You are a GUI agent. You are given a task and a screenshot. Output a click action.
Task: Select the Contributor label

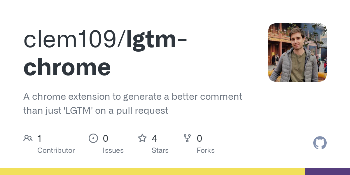pyautogui.click(x=56, y=150)
